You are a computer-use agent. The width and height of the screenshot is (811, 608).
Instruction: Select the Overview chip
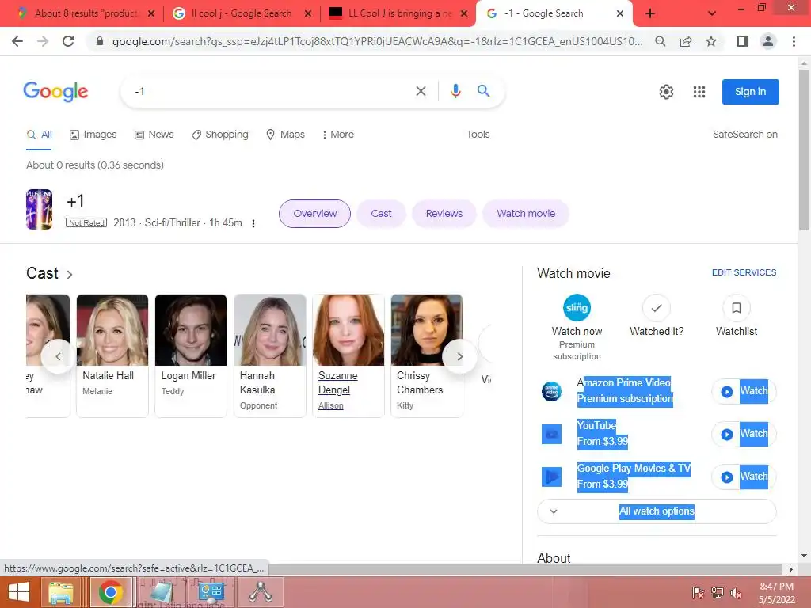pos(314,214)
